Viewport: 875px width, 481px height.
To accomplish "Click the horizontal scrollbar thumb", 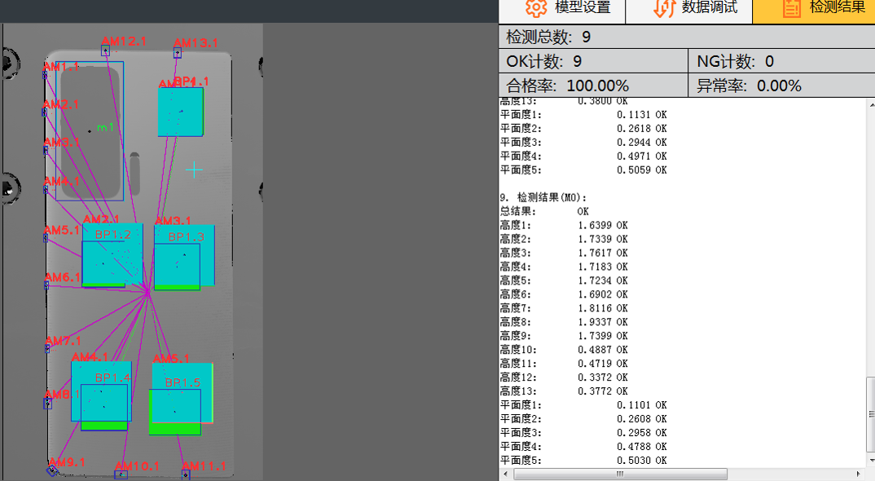I will click(x=620, y=474).
